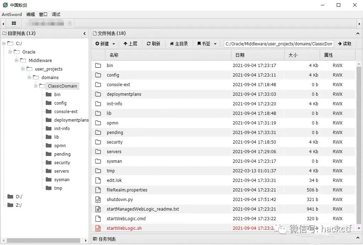Go up one level with 上层
The image size is (363, 245).
pos(130,44)
